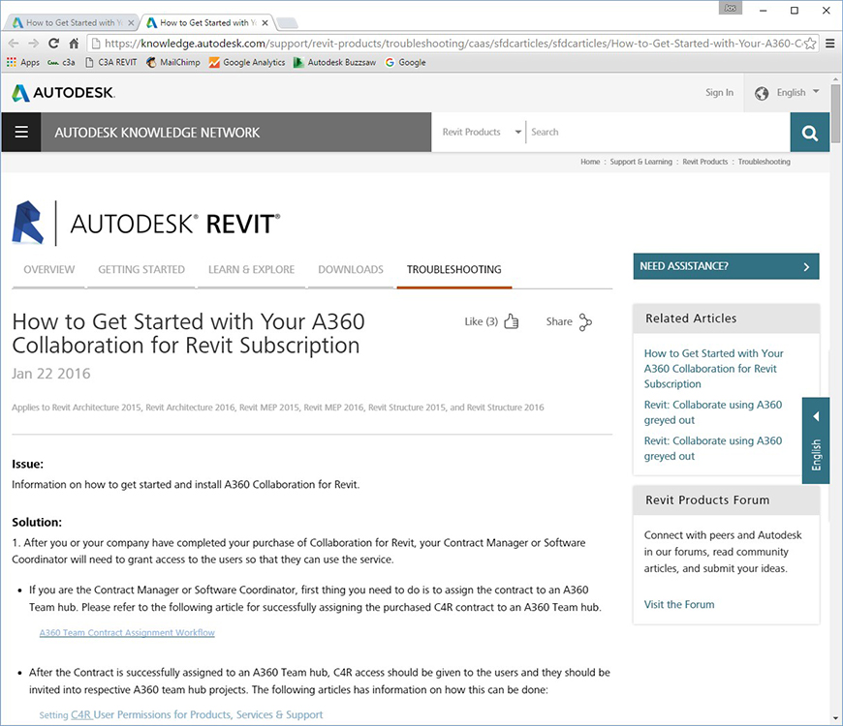The width and height of the screenshot is (843, 726).
Task: Open the Chrome hamburger menu
Action: click(x=830, y=44)
